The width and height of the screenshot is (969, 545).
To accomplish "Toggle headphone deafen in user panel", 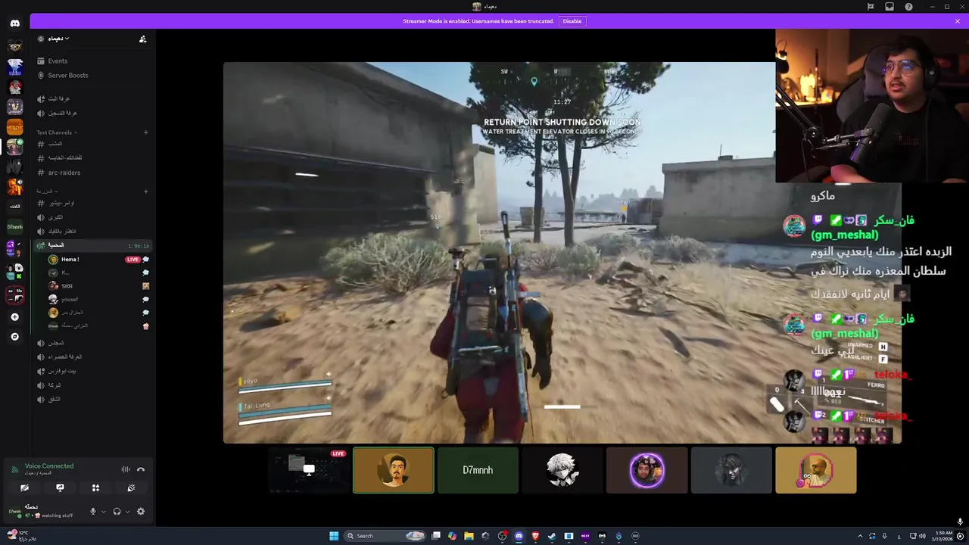I will click(x=117, y=512).
